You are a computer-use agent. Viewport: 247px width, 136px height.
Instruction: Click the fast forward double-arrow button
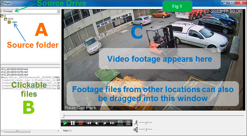point(112,123)
